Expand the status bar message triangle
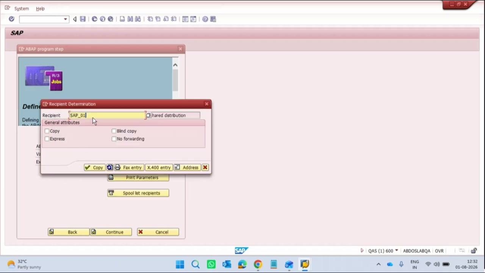 tap(362, 251)
